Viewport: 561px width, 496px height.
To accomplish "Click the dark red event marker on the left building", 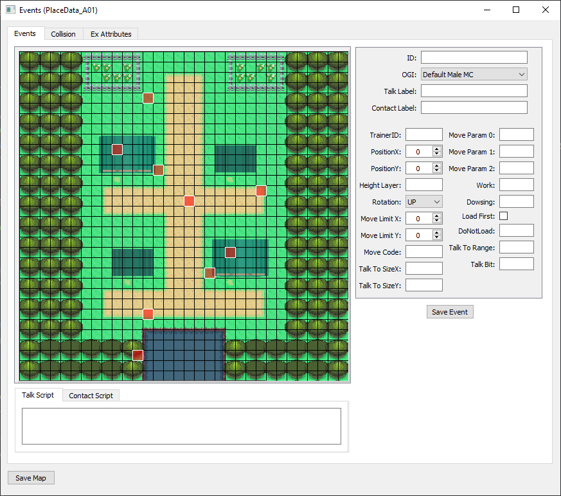I will [117, 149].
